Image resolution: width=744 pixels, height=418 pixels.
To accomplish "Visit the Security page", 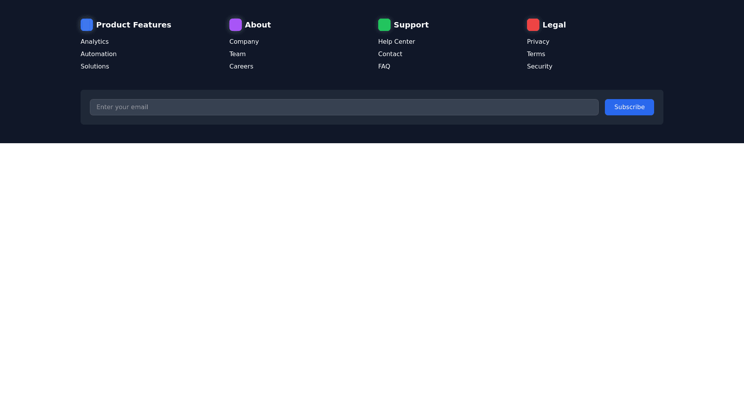I will pos(539,67).
